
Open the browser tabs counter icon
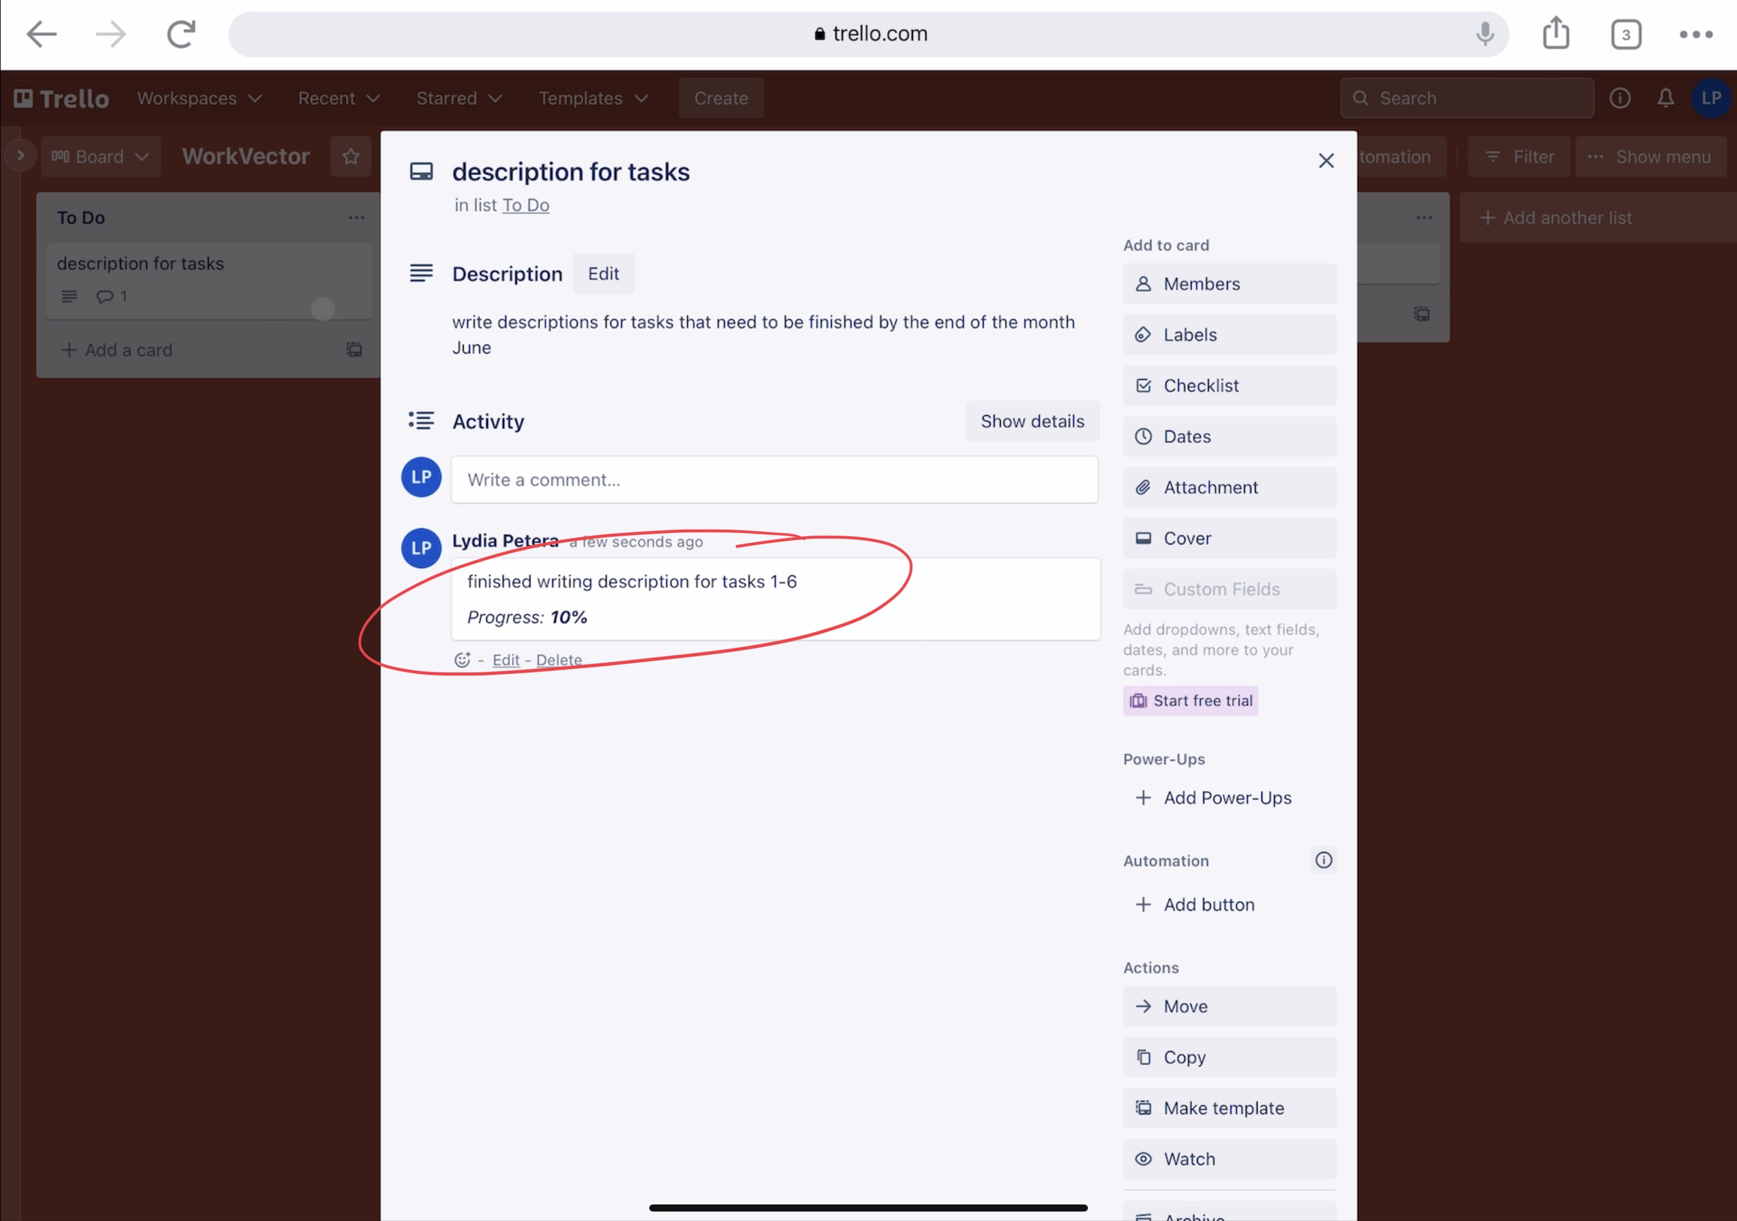pyautogui.click(x=1625, y=35)
